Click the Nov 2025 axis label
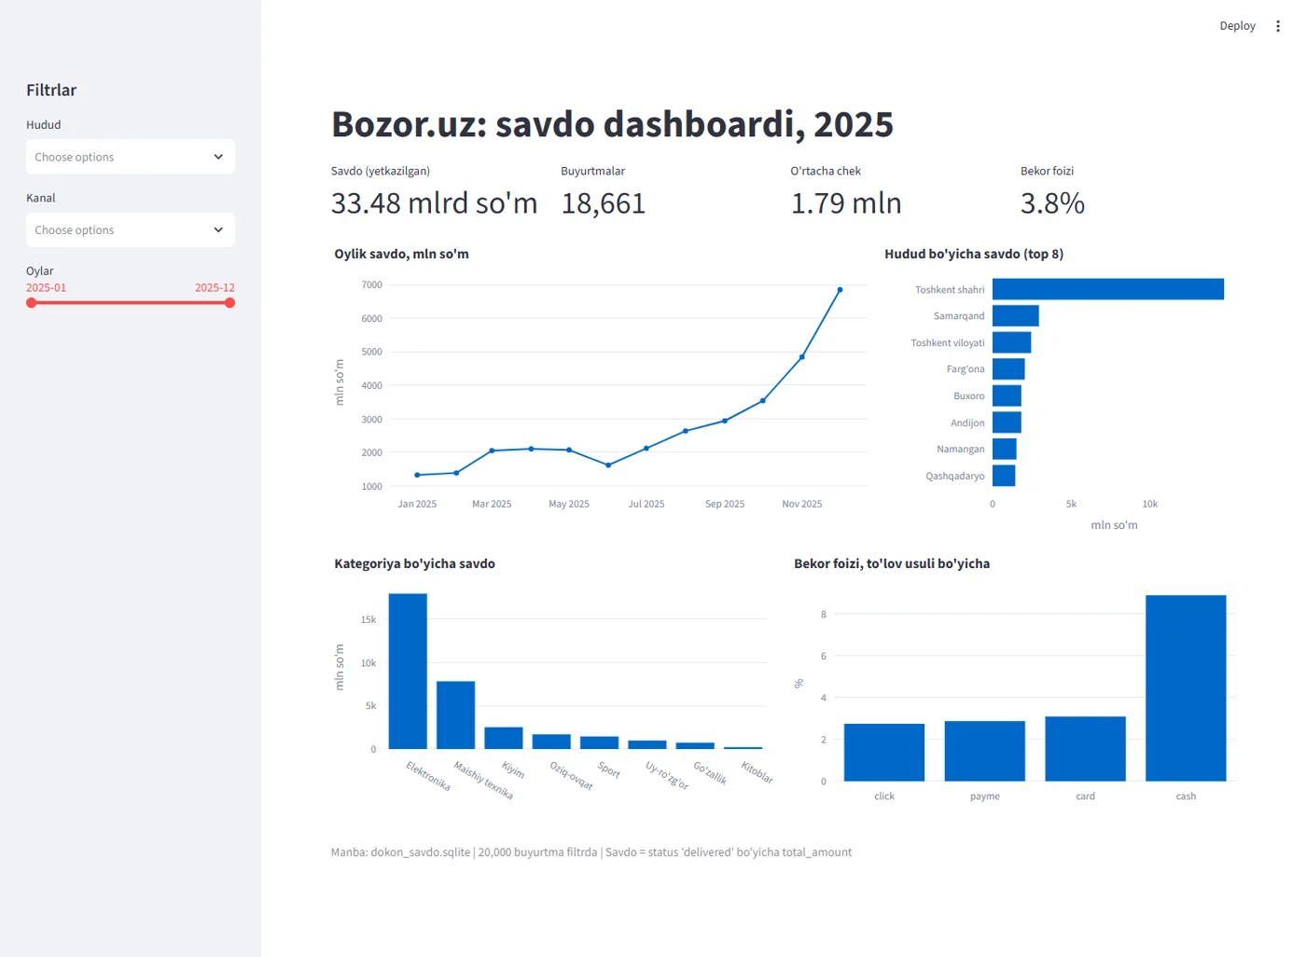Viewport: 1306px width, 957px height. tap(802, 504)
